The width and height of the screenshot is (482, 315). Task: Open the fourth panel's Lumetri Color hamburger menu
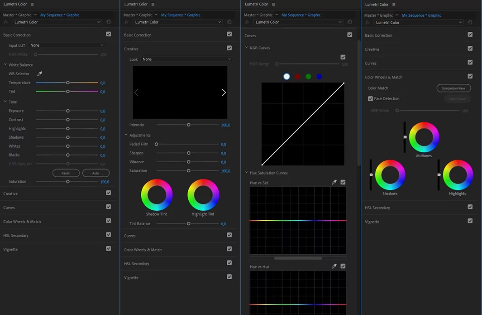point(394,5)
